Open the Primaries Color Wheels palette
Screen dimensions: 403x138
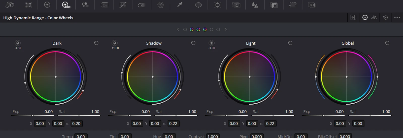tap(47, 5)
